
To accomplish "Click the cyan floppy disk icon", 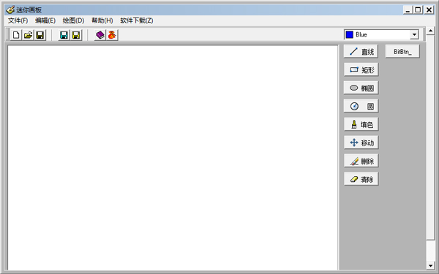I will click(x=64, y=35).
